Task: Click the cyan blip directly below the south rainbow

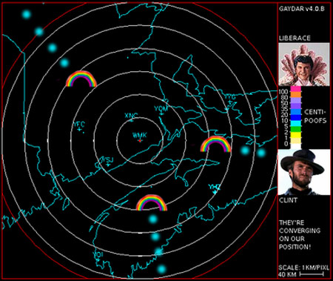Action: (153, 219)
